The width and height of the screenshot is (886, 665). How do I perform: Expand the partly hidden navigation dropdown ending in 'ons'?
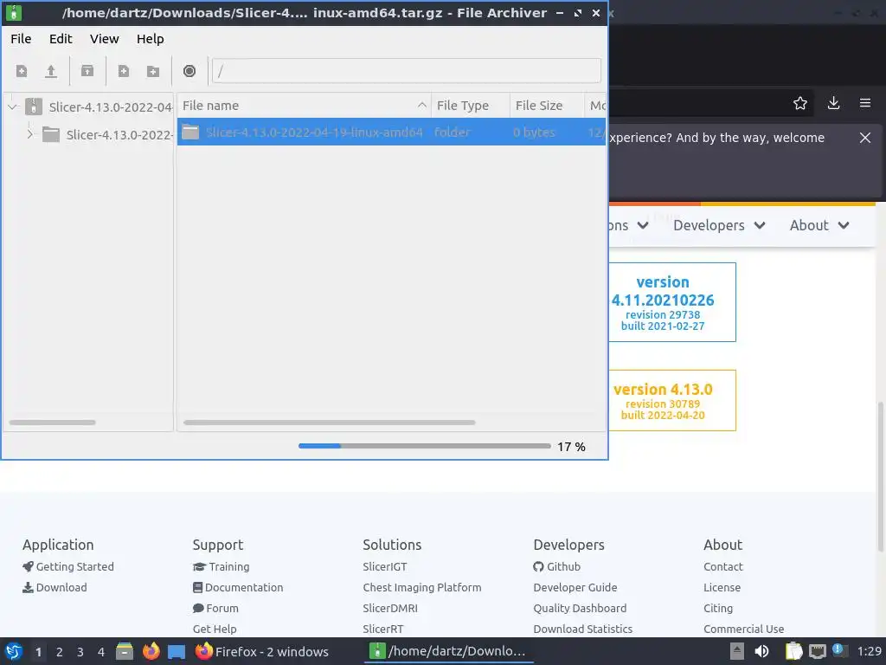click(629, 225)
